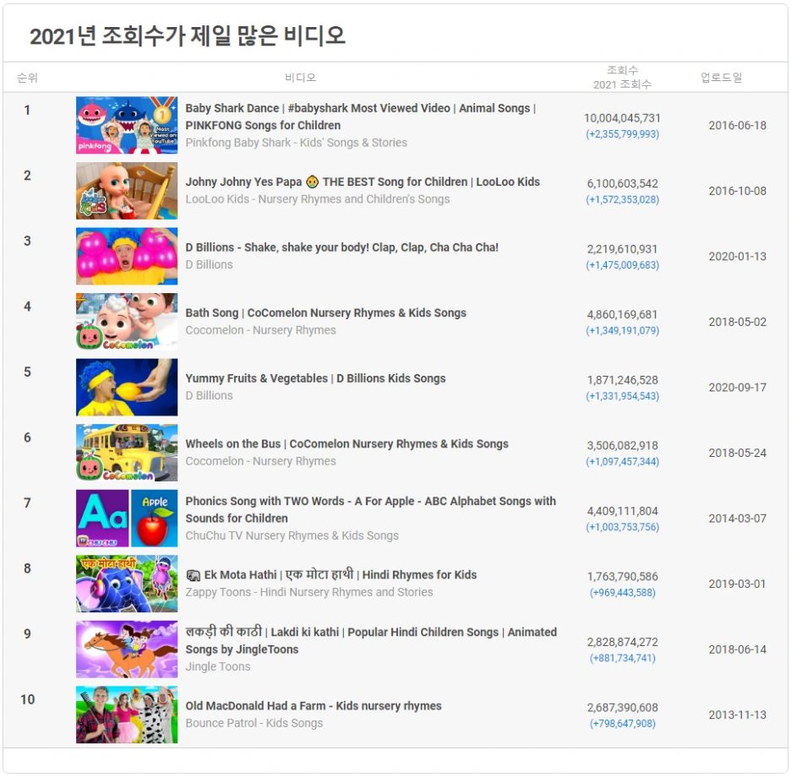The width and height of the screenshot is (791, 777).
Task: Click the Johny Johny Yes Papa title
Action: tap(363, 182)
